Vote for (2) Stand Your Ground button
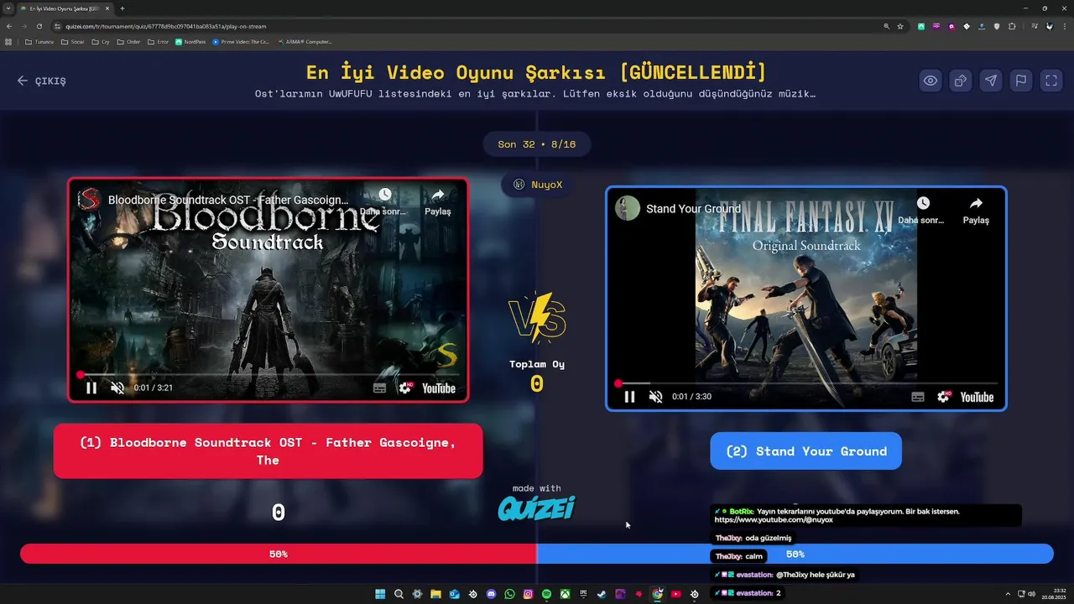This screenshot has width=1074, height=604. 805,451
